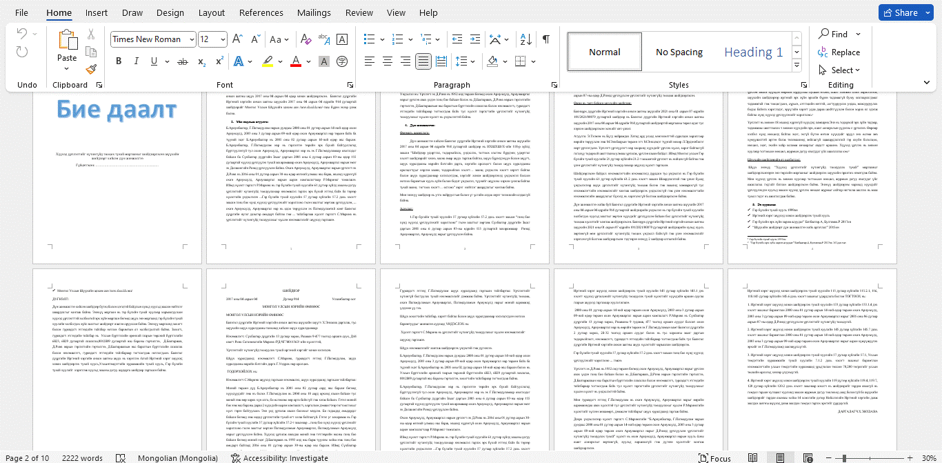Apply the Heading 1 style
This screenshot has width=942, height=463.
[754, 52]
